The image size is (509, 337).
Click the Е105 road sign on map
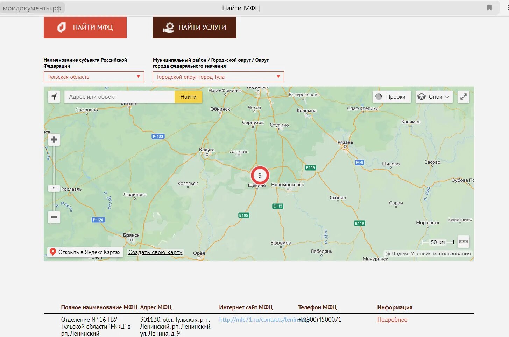[x=243, y=215]
